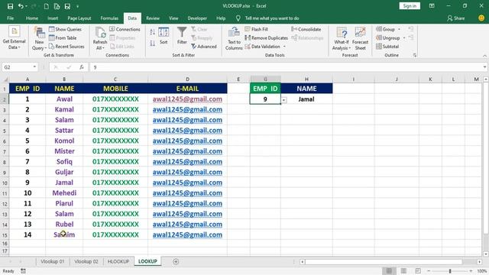The image size is (489, 275).
Task: Click the Share button
Action: pos(456,18)
